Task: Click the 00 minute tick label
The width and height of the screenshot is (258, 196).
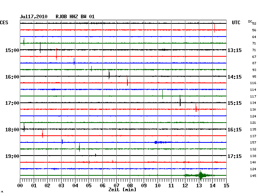Action: click(x=20, y=185)
